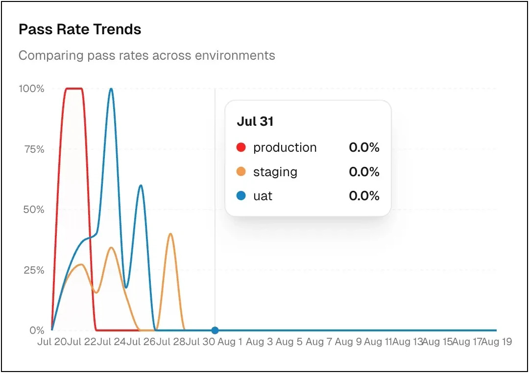Screen dimensions: 529x373
Task: Click the 100% y-axis label
Action: [31, 89]
